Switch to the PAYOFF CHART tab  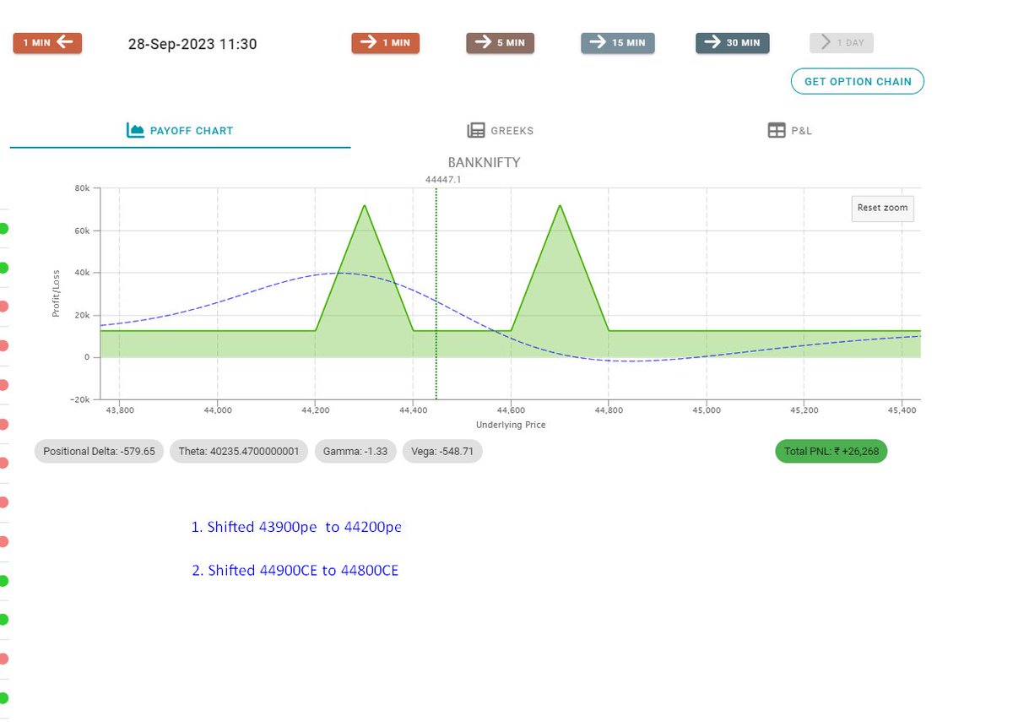pyautogui.click(x=180, y=131)
